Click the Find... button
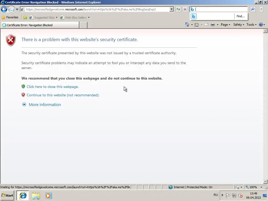 [241, 16]
